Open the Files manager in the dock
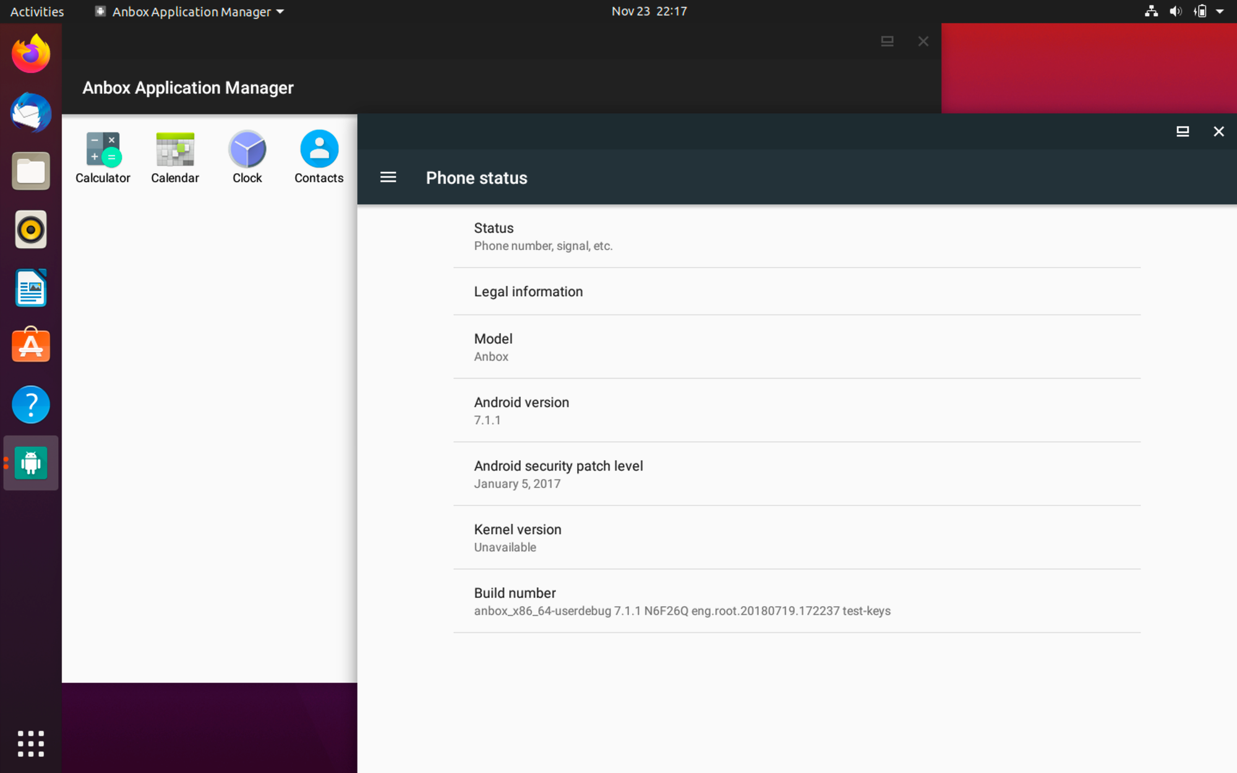The width and height of the screenshot is (1237, 773). pos(31,171)
